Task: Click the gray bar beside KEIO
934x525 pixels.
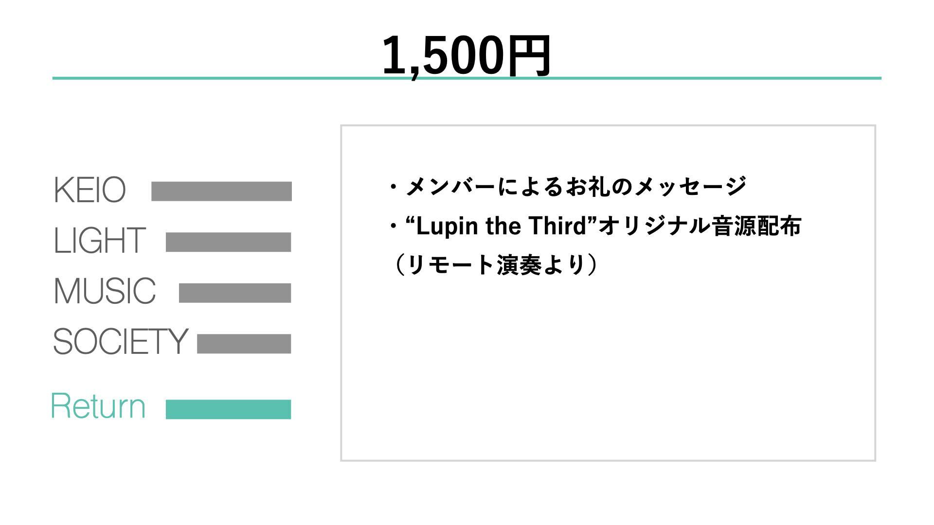Action: [221, 191]
